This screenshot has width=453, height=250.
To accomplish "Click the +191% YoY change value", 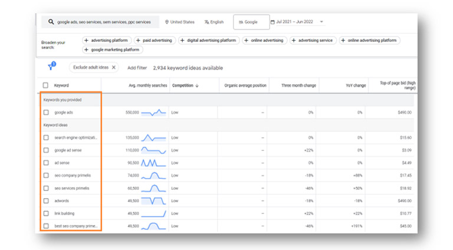I will (x=356, y=226).
